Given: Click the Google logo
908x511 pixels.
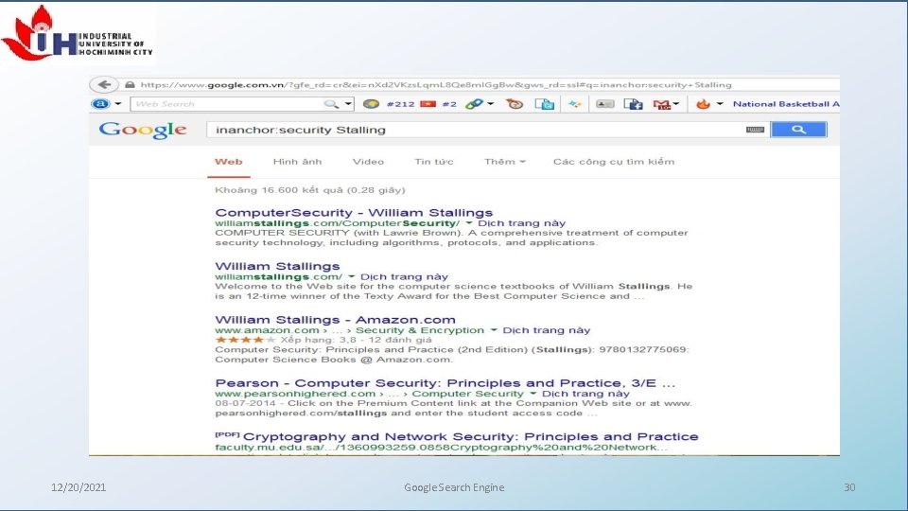Looking at the screenshot, I should point(143,131).
